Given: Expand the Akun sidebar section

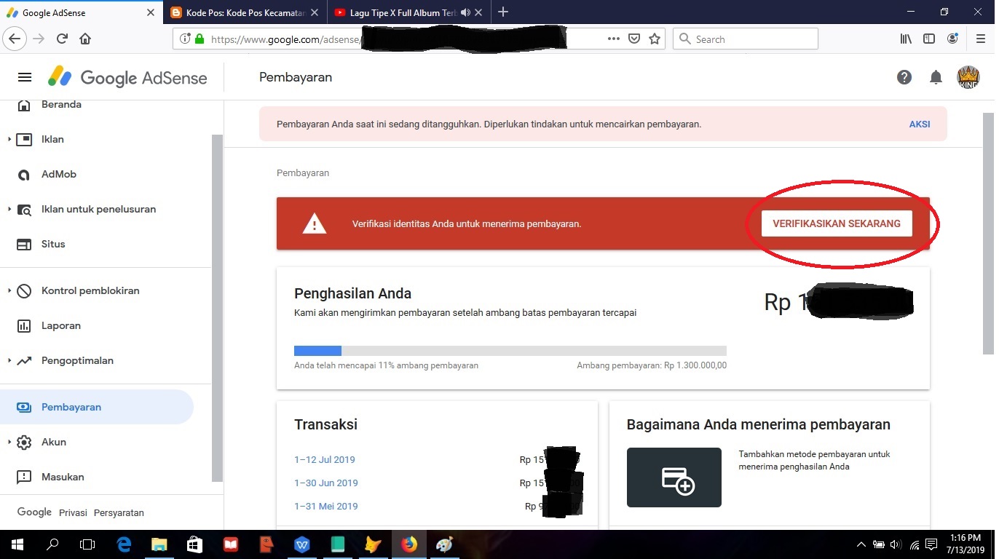Looking at the screenshot, I should (x=9, y=442).
